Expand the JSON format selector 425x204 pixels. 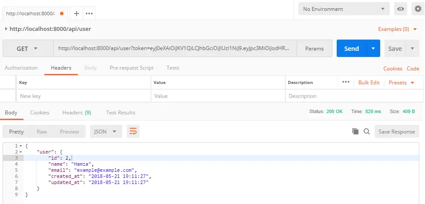(x=106, y=131)
